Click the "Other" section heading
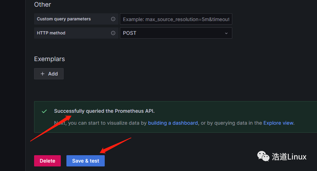The width and height of the screenshot is (317, 171). click(x=43, y=5)
